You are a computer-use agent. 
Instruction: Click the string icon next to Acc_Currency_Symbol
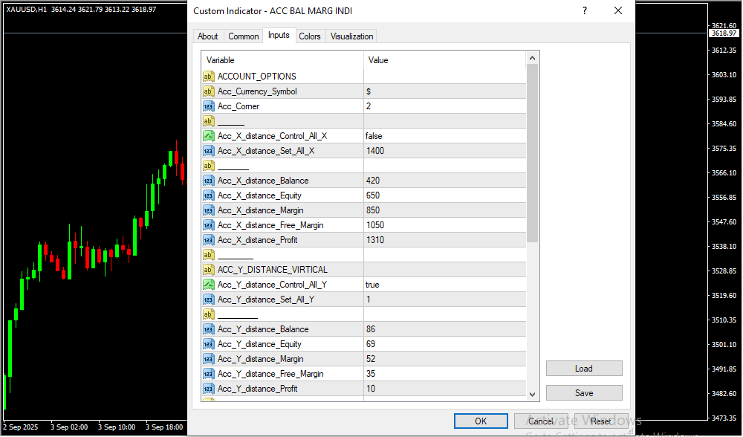209,91
